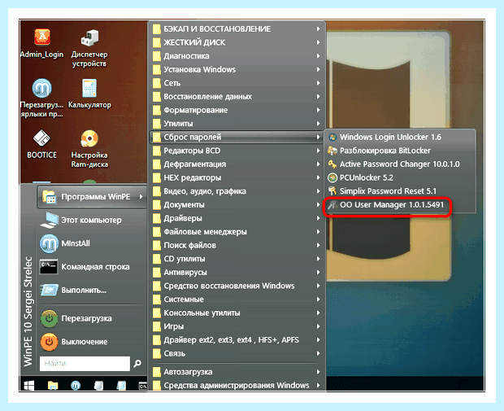The width and height of the screenshot is (504, 411).
Task: Click the green Перезагрузка power icon
Action: pyautogui.click(x=49, y=318)
